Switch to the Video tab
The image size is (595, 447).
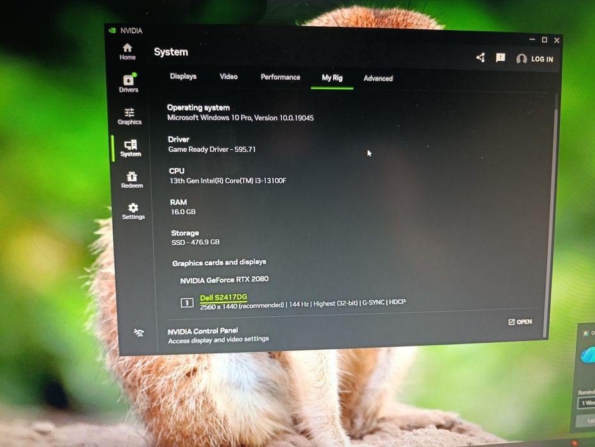tap(229, 77)
